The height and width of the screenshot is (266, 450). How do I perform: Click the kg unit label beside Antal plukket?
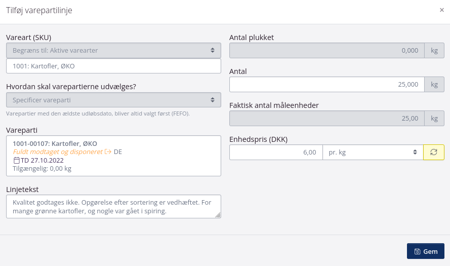(x=434, y=50)
